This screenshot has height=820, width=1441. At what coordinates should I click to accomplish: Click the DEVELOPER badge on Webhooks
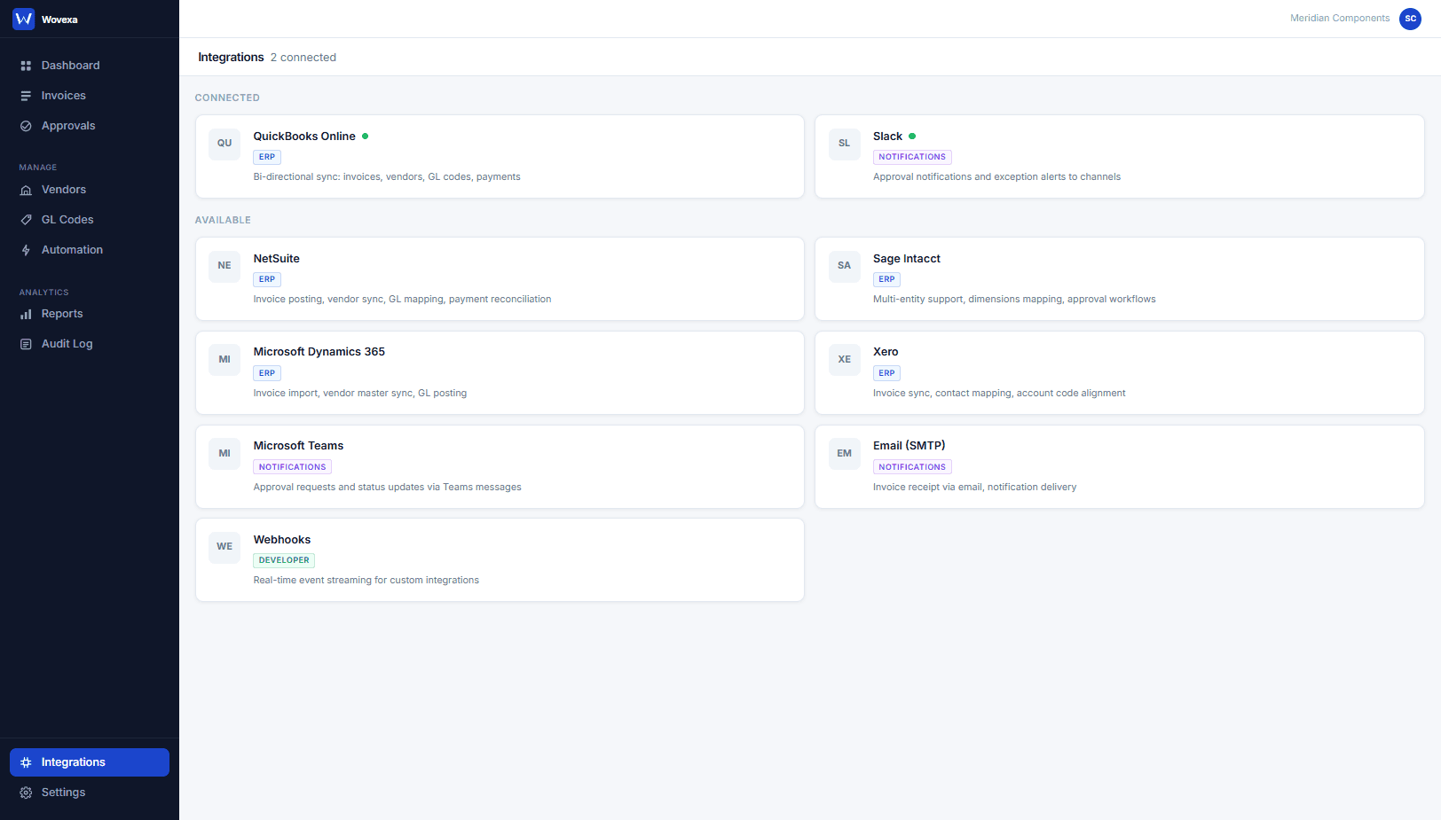point(284,559)
